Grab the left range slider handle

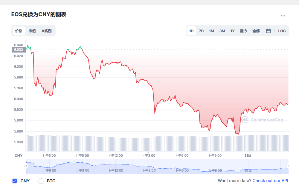[x=26, y=166]
